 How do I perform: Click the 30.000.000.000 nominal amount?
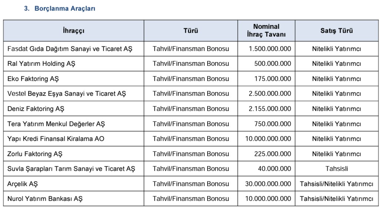[x=268, y=184]
